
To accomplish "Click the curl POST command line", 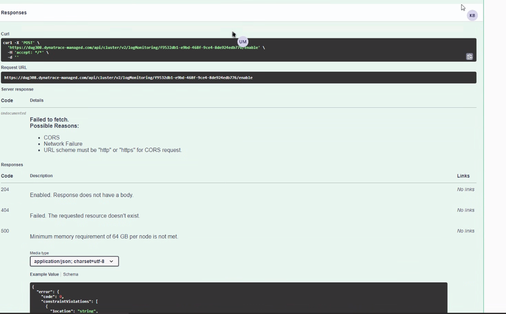I will pyautogui.click(x=21, y=43).
